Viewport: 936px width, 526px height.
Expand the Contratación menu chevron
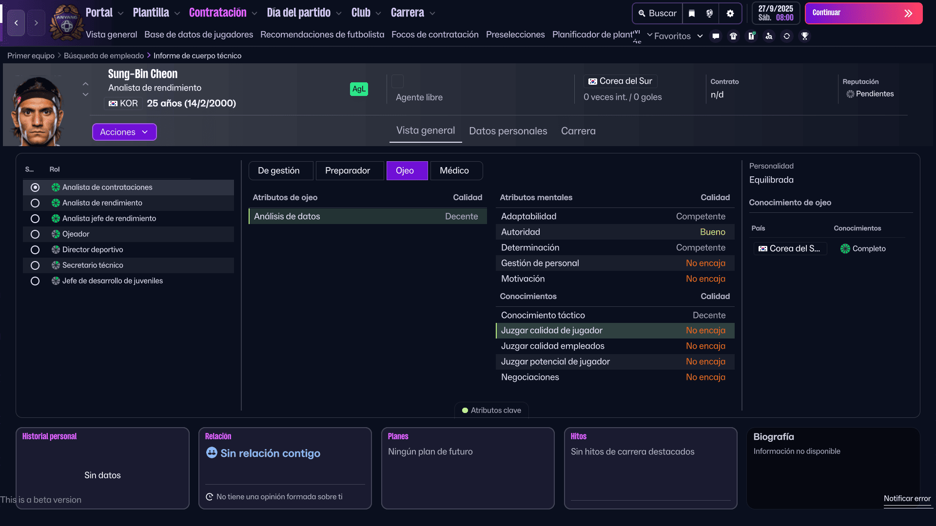pos(254,14)
